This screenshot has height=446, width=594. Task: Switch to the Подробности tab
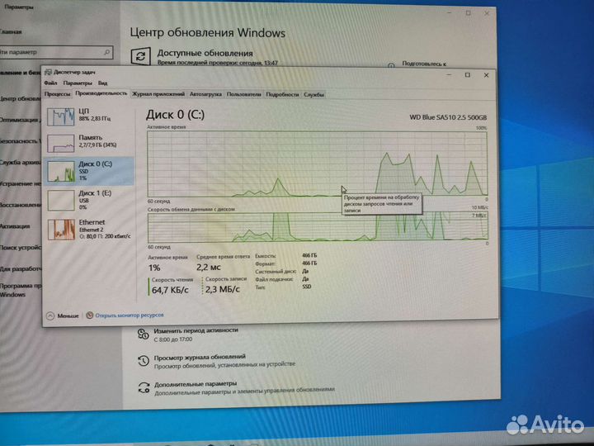[x=282, y=94]
